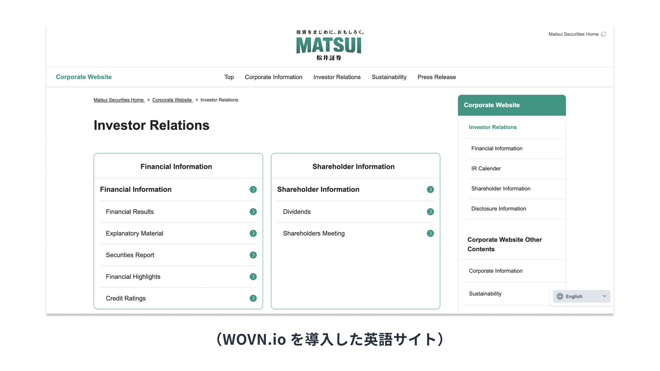
Task: Click the arrow icon beside Shareholders Meeting
Action: point(430,233)
